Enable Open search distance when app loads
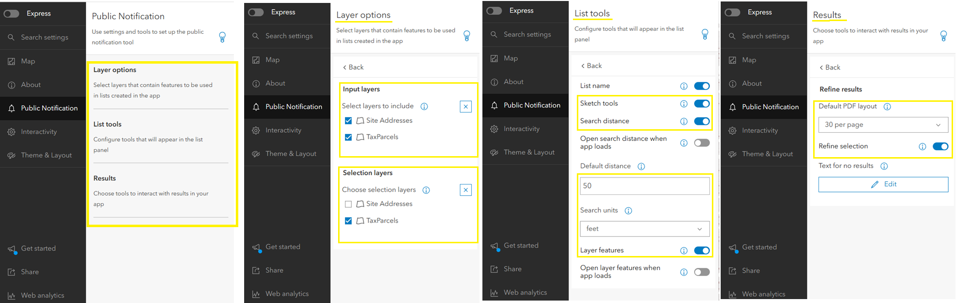957x303 pixels. click(x=702, y=143)
